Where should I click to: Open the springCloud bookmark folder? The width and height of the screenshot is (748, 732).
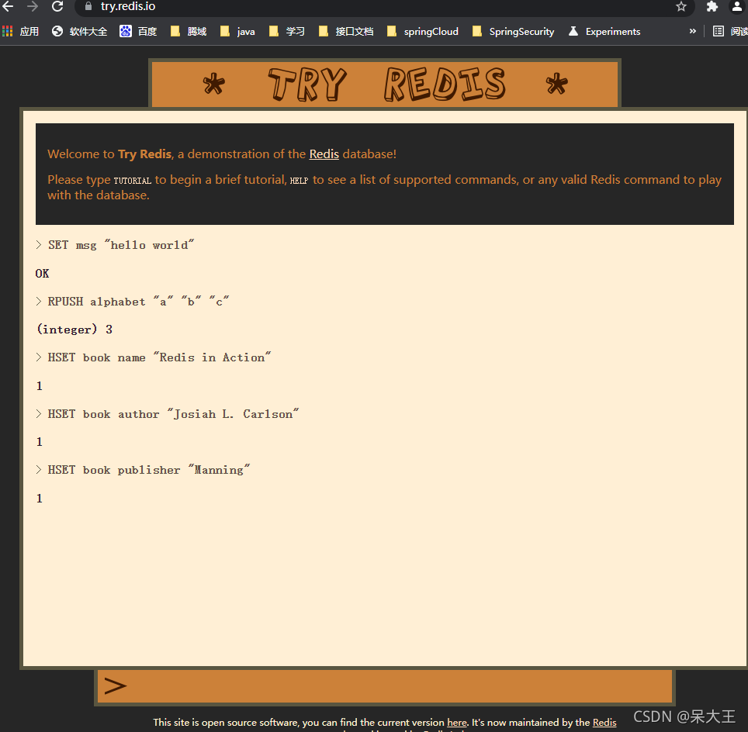423,32
